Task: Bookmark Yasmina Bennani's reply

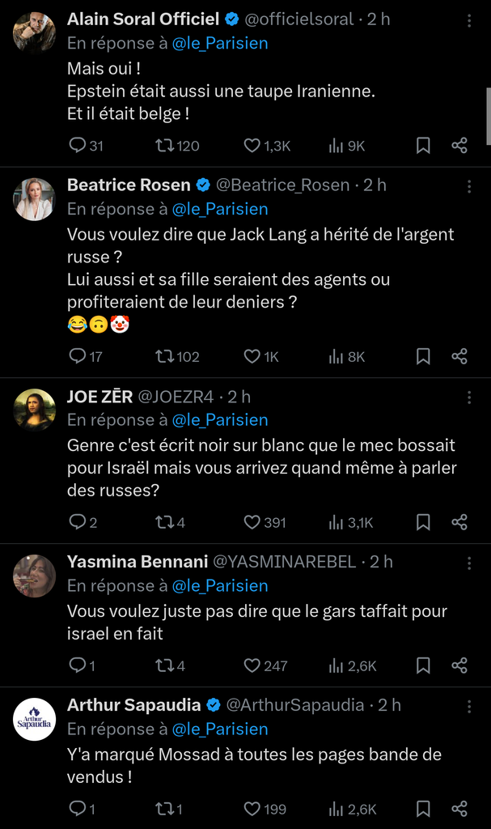Action: tap(423, 665)
